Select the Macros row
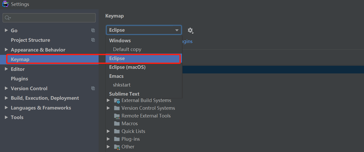 [129, 123]
